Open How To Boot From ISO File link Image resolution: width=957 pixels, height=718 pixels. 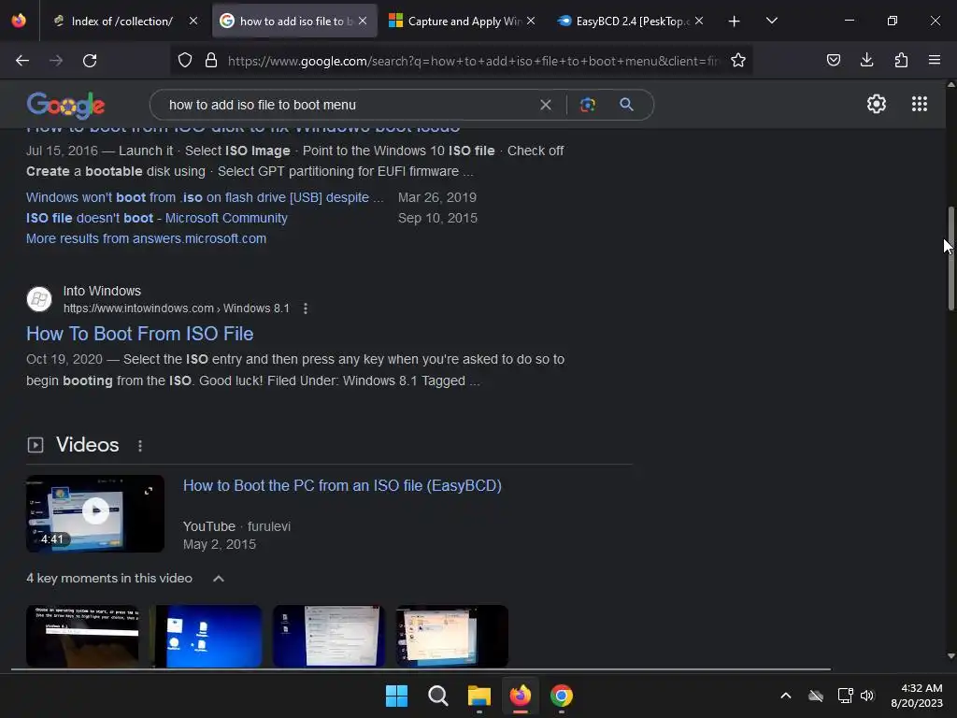point(140,334)
